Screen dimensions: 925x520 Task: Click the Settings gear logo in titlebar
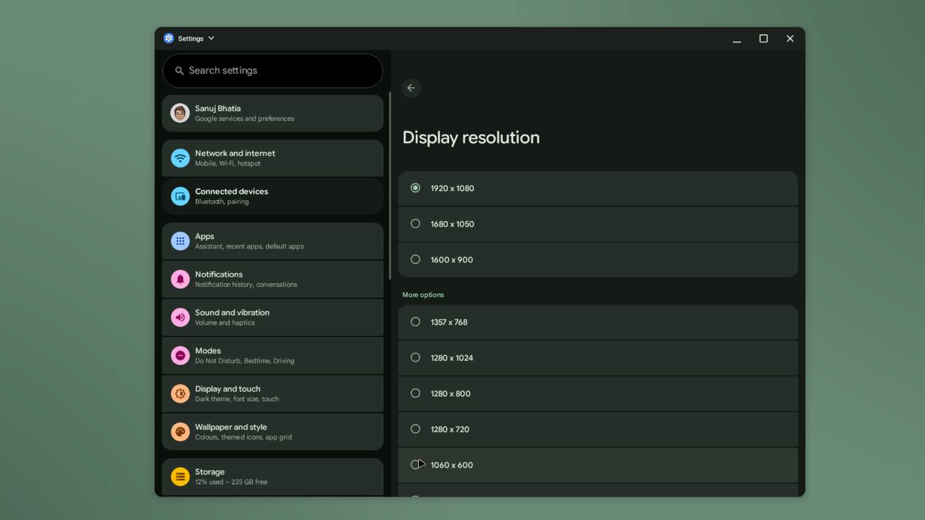point(169,38)
